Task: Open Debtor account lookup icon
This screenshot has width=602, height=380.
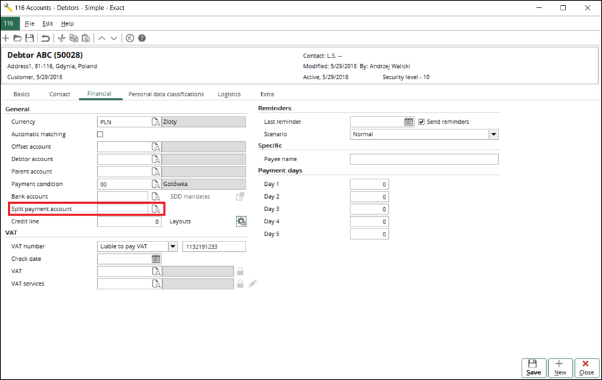Action: [156, 159]
